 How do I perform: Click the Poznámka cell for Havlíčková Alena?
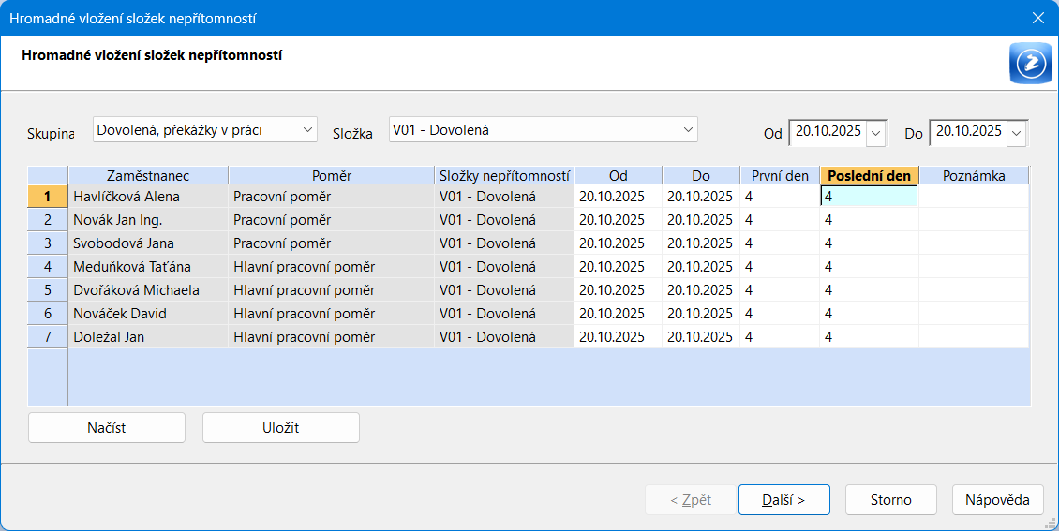pos(974,197)
